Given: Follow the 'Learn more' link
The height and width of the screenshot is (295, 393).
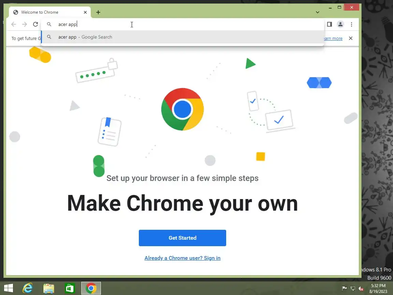Looking at the screenshot, I should (333, 38).
